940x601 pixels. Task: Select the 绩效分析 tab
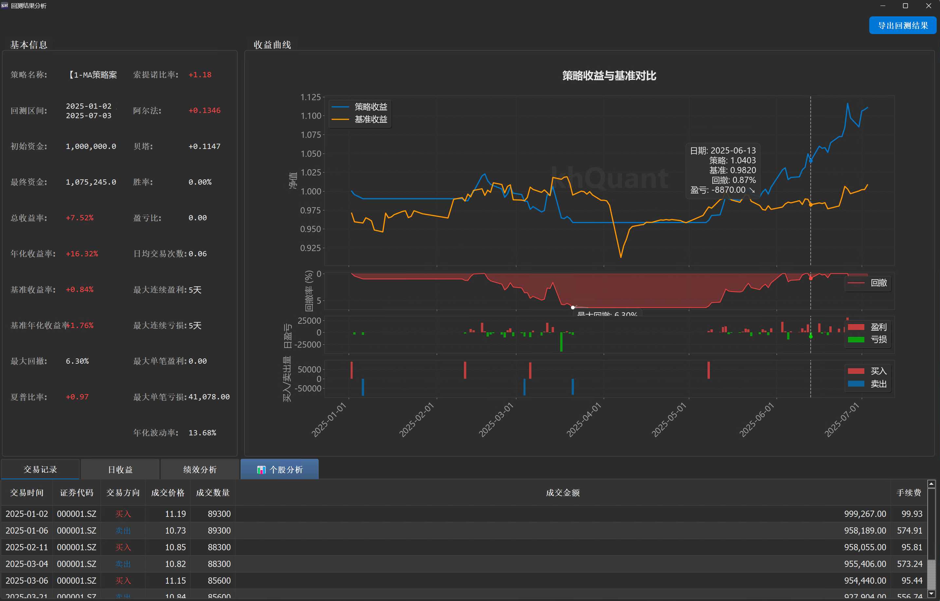[200, 469]
